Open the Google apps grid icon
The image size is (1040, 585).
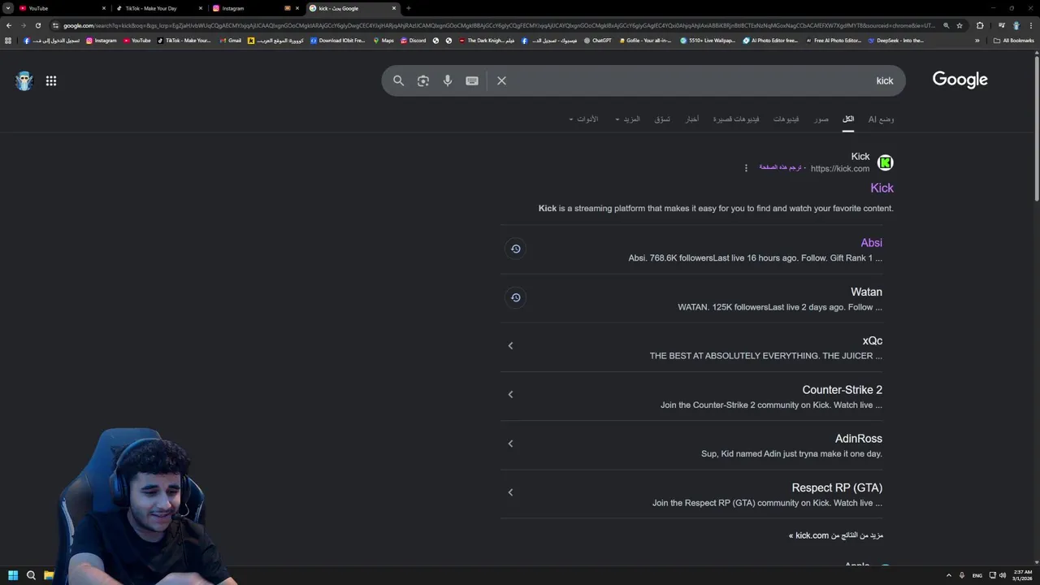click(51, 80)
